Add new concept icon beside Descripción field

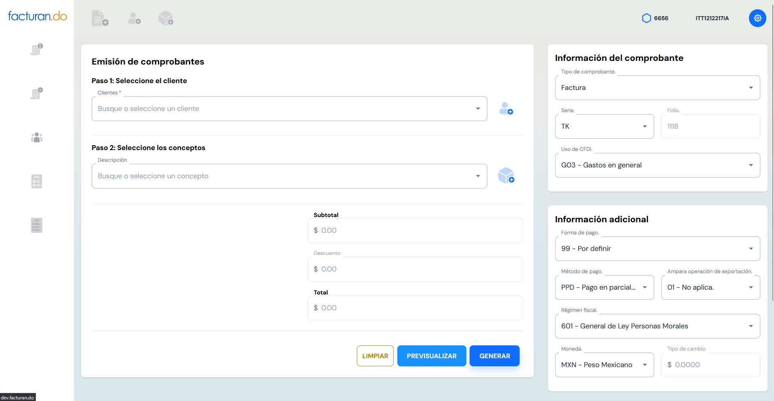pos(506,176)
